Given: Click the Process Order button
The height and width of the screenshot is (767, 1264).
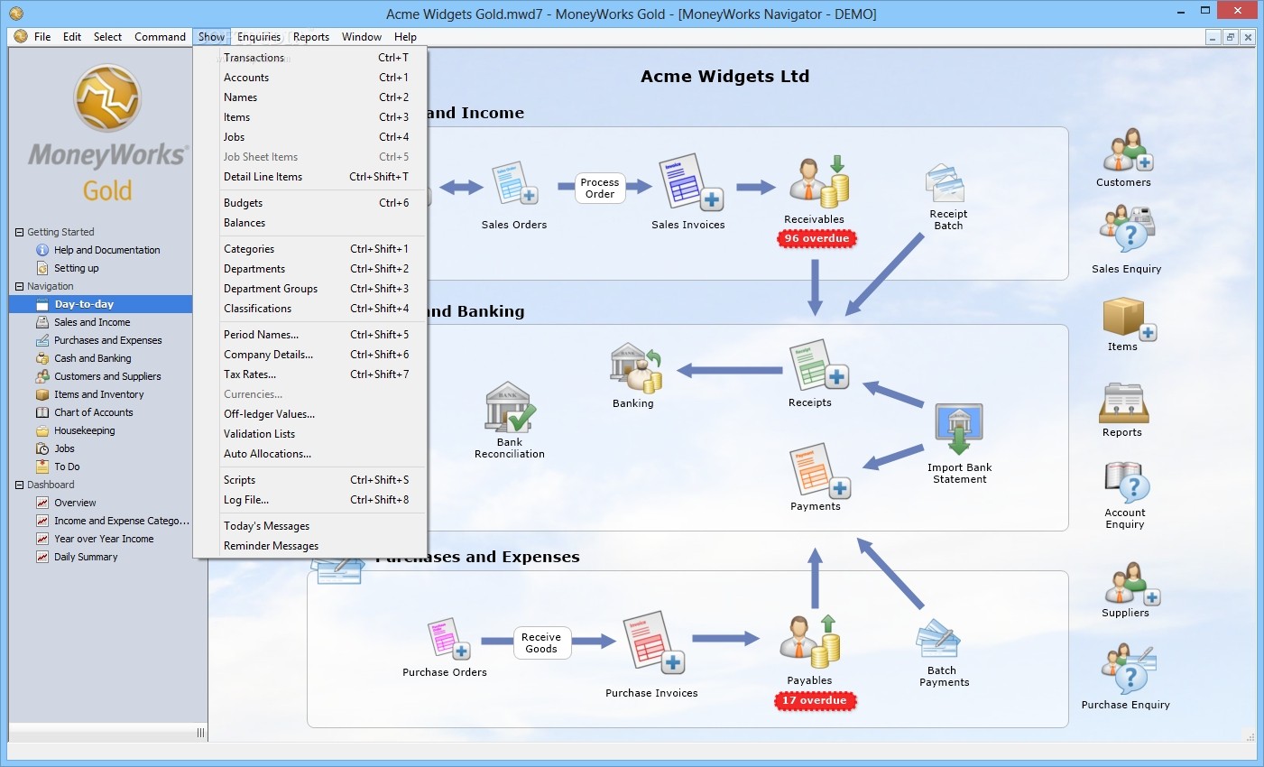Looking at the screenshot, I should point(600,188).
